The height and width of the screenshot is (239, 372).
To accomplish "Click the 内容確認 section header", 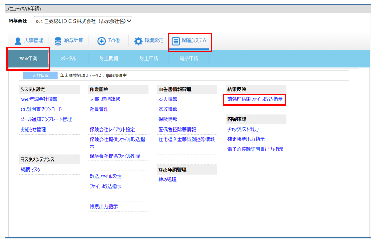I will [x=256, y=119].
